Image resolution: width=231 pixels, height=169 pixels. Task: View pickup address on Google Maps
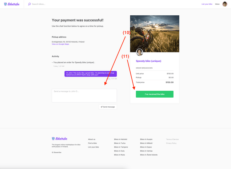coord(60,44)
